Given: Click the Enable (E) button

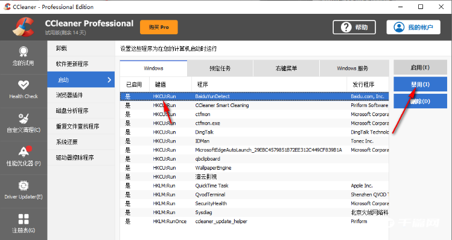Looking at the screenshot, I should coord(420,67).
